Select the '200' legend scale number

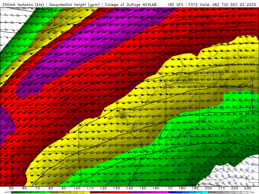click(208, 188)
